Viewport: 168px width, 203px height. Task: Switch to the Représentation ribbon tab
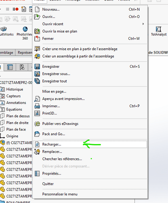(24, 52)
